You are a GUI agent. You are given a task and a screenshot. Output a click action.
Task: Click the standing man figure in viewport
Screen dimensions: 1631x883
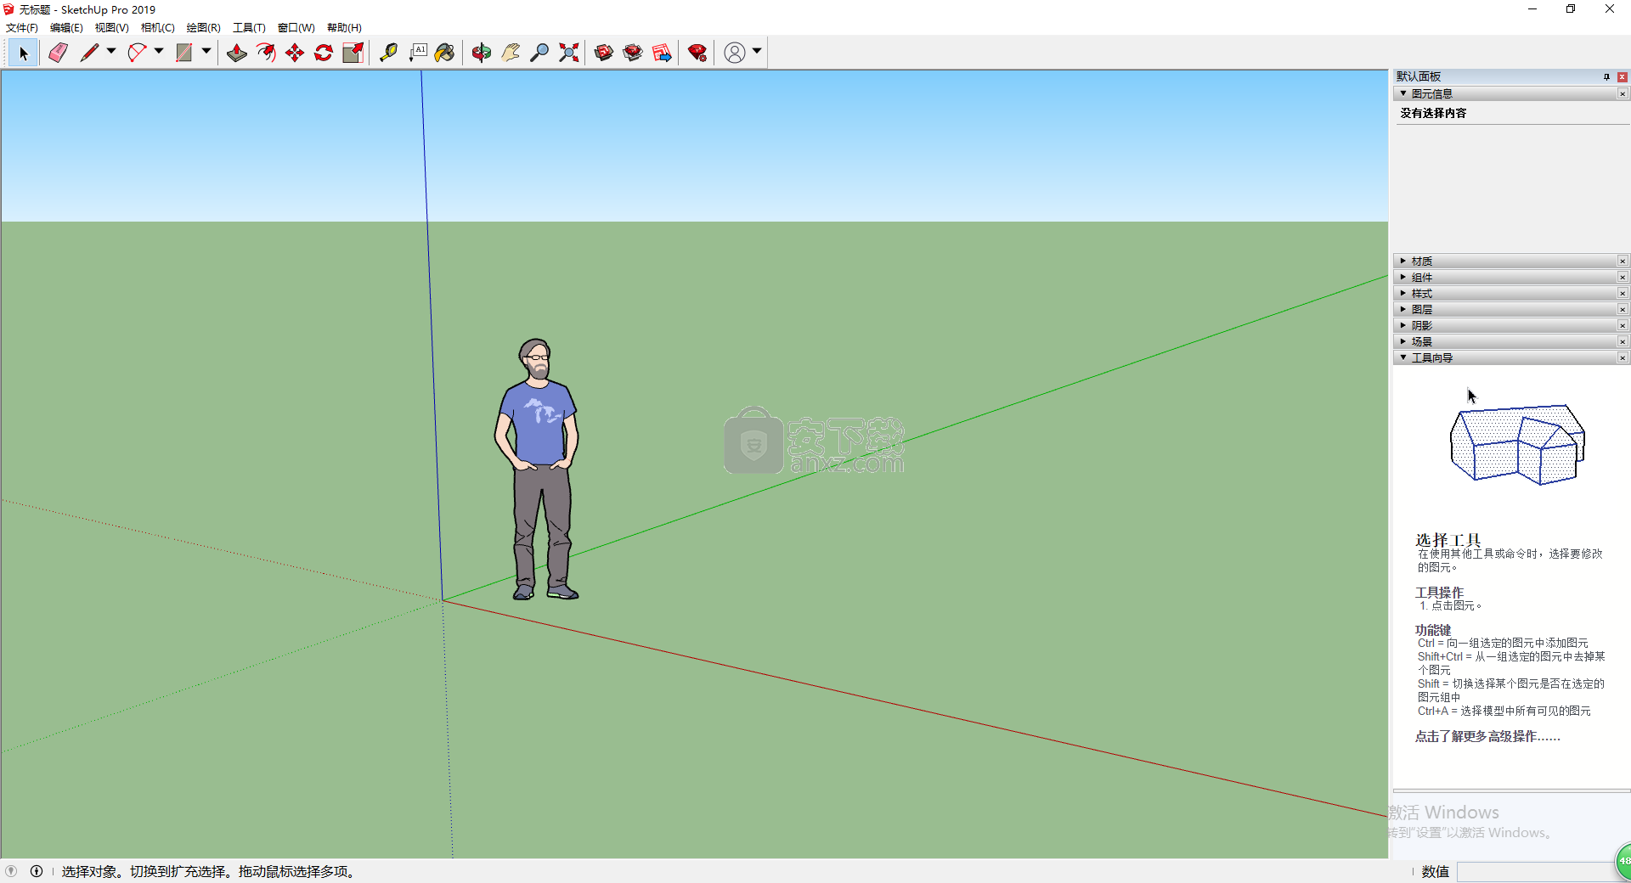pos(537,470)
